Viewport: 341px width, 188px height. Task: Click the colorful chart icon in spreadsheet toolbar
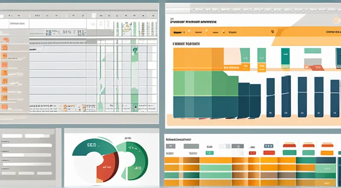[x=126, y=27]
